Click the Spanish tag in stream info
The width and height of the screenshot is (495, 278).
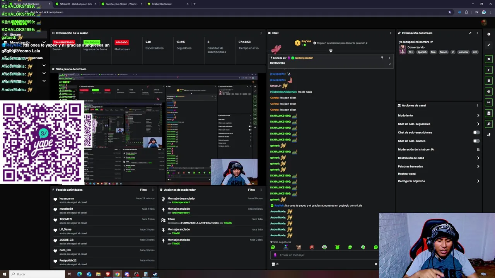coord(422,52)
